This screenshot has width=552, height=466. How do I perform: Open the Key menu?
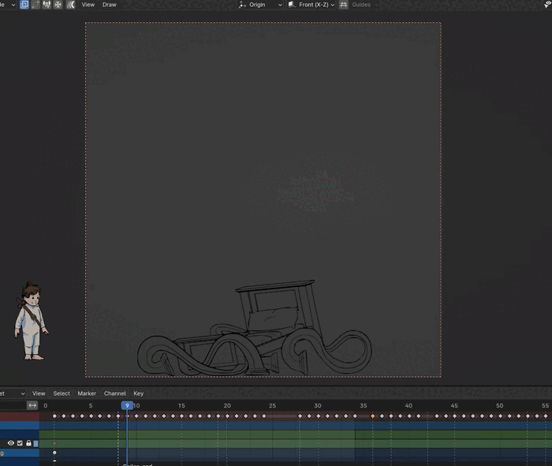pos(138,393)
